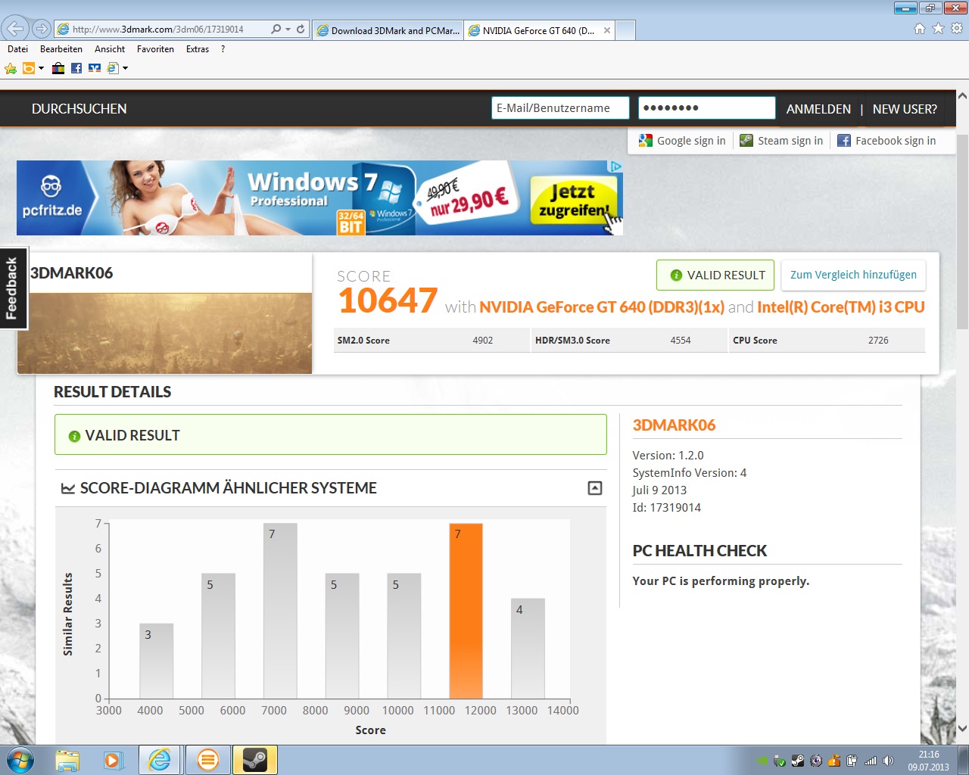Open Favorites star in browser toolbar
Image resolution: width=969 pixels, height=775 pixels.
(938, 29)
